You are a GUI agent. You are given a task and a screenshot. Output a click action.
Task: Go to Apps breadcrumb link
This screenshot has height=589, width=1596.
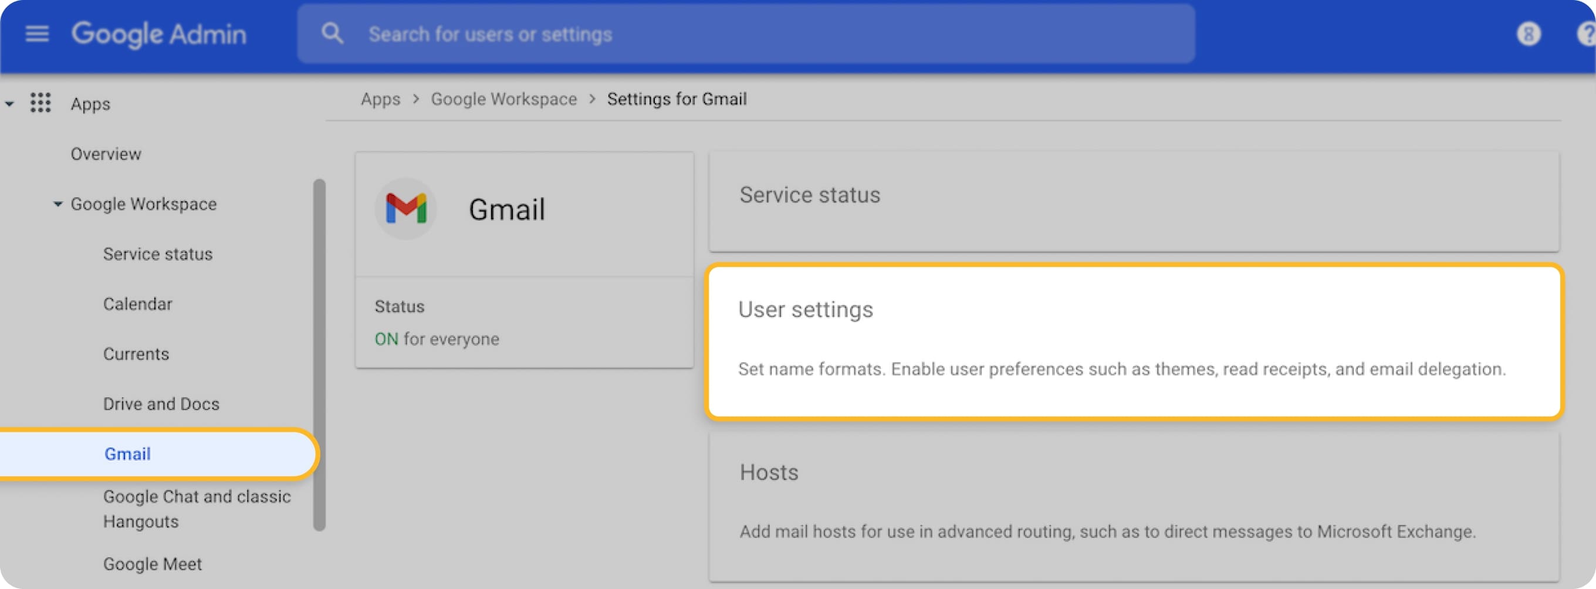click(x=380, y=99)
